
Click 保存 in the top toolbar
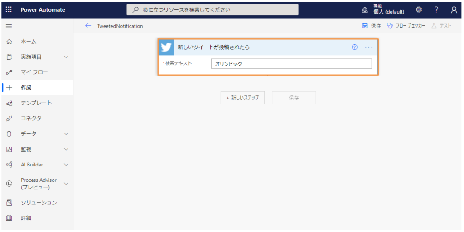pos(372,26)
